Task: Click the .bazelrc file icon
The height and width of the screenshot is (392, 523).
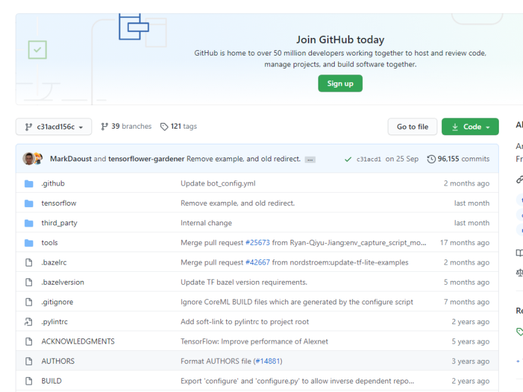Action: pos(29,263)
